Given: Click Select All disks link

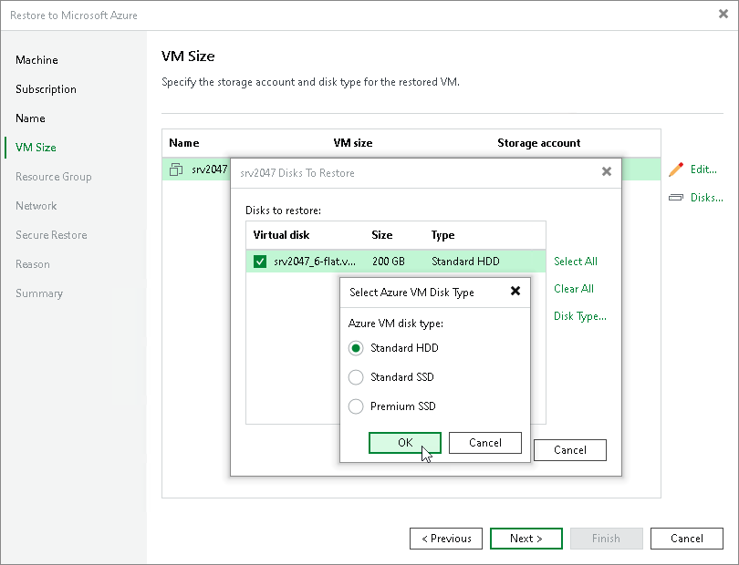Looking at the screenshot, I should [576, 262].
